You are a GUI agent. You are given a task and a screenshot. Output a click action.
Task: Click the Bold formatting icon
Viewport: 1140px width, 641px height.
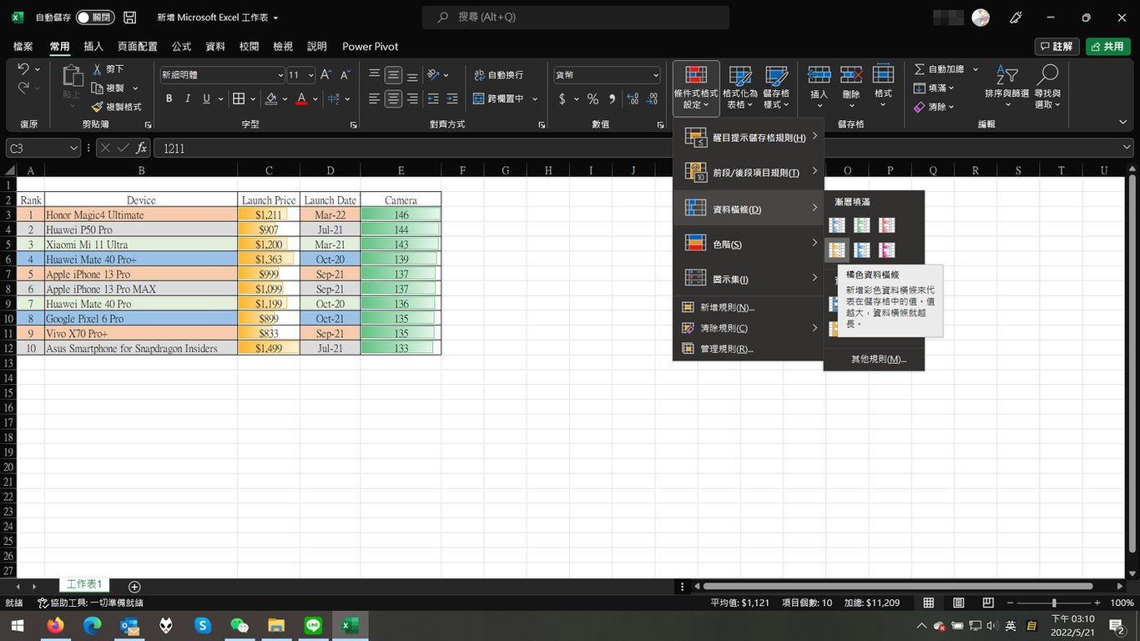169,98
